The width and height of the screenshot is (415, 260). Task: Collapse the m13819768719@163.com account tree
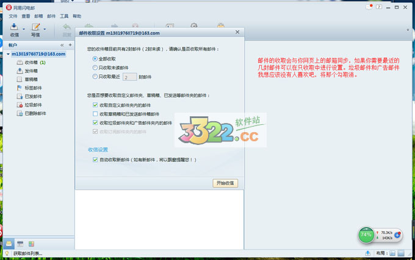(5, 54)
